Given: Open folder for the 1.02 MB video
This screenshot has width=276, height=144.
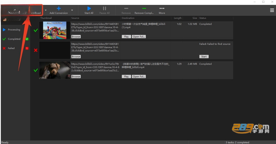Looking at the screenshot, I should point(139,37).
